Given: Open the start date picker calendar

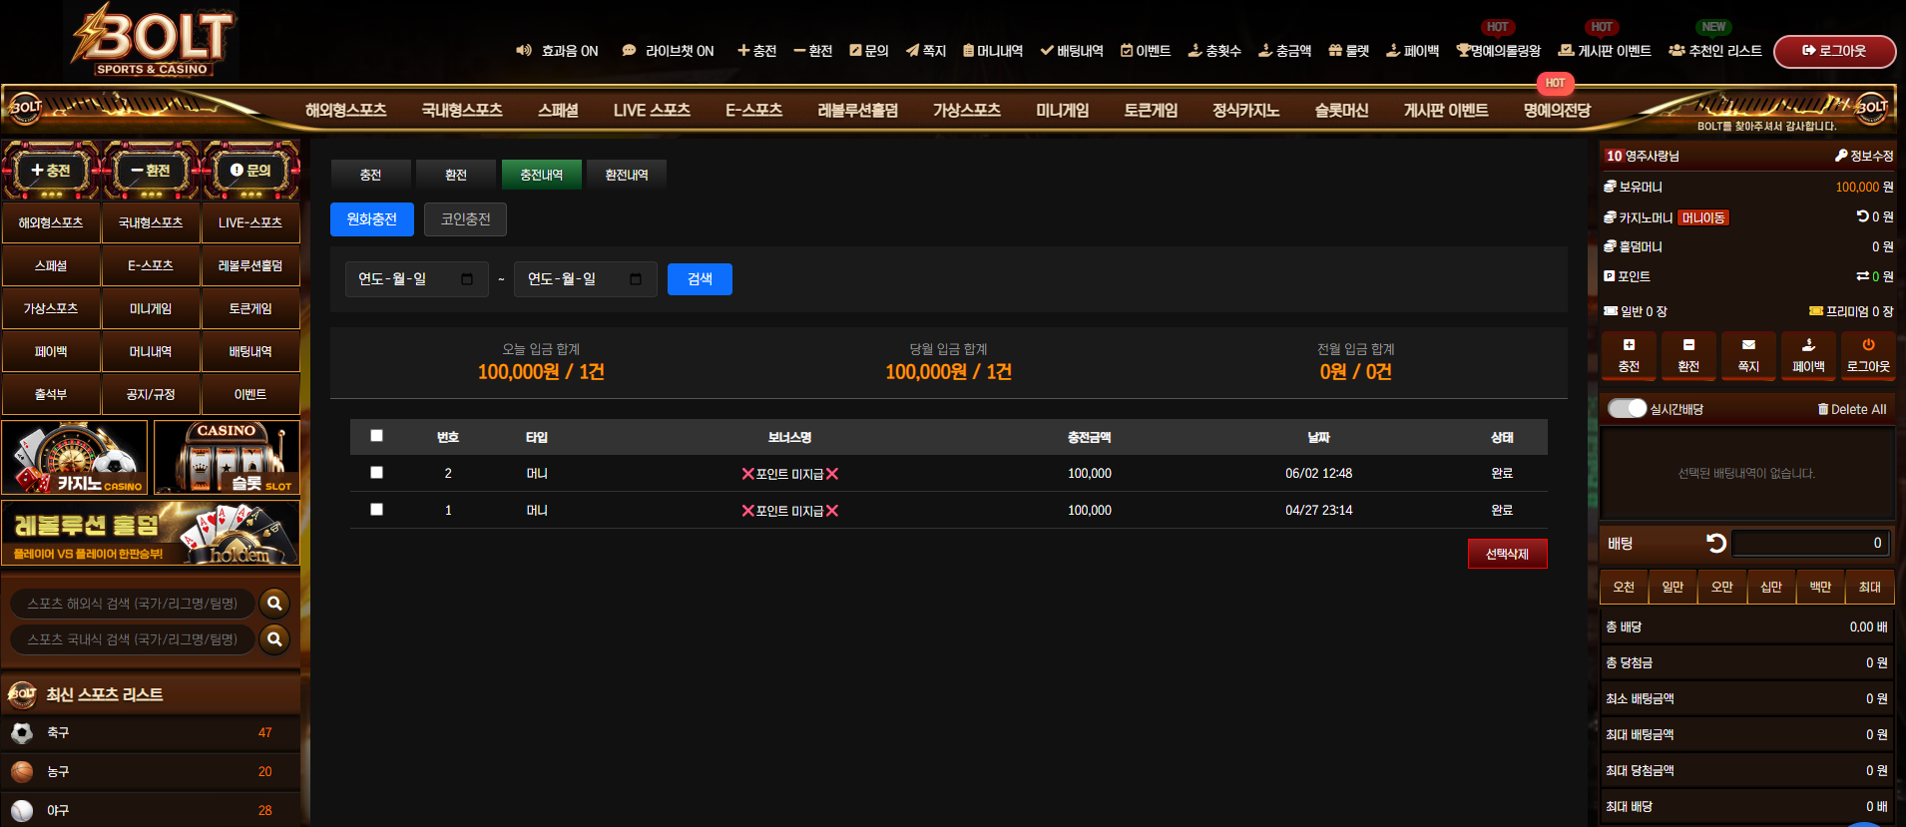Looking at the screenshot, I should (x=467, y=279).
